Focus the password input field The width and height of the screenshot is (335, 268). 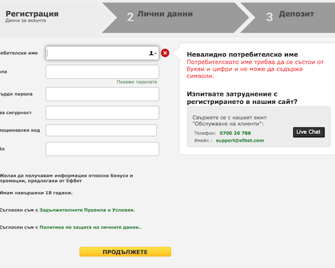[x=102, y=72]
